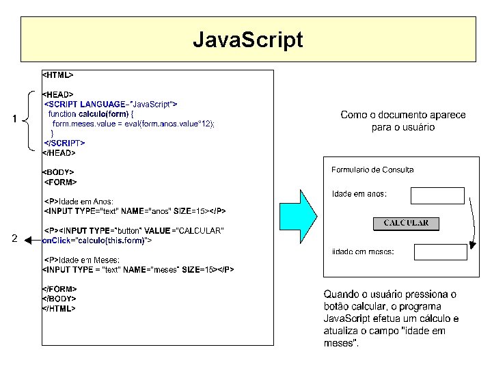Select the <HTML> opening tag line
492x369 pixels.
pyautogui.click(x=57, y=75)
